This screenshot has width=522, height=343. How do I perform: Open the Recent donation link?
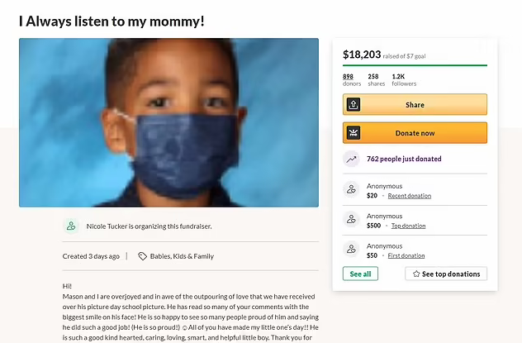tap(409, 196)
